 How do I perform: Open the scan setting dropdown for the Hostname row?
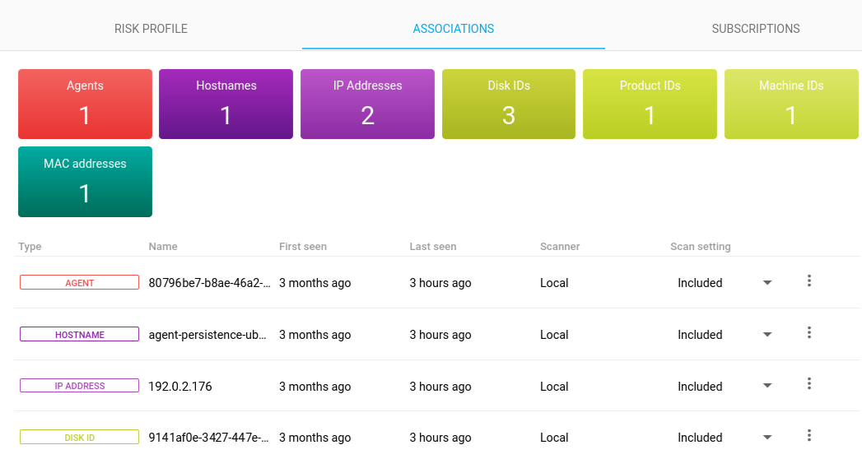coord(767,335)
